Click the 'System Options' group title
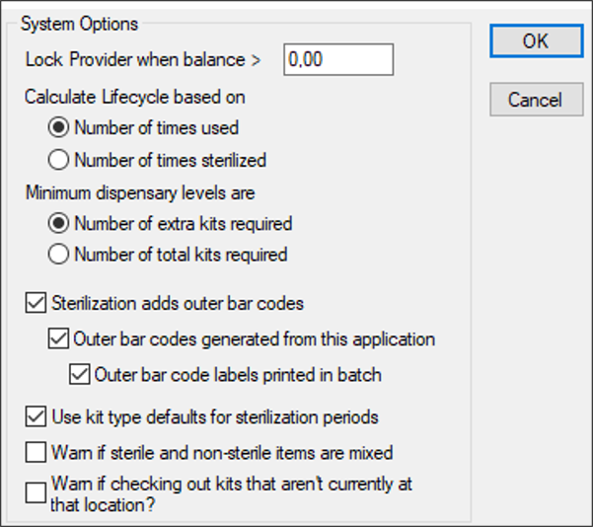 [x=80, y=23]
